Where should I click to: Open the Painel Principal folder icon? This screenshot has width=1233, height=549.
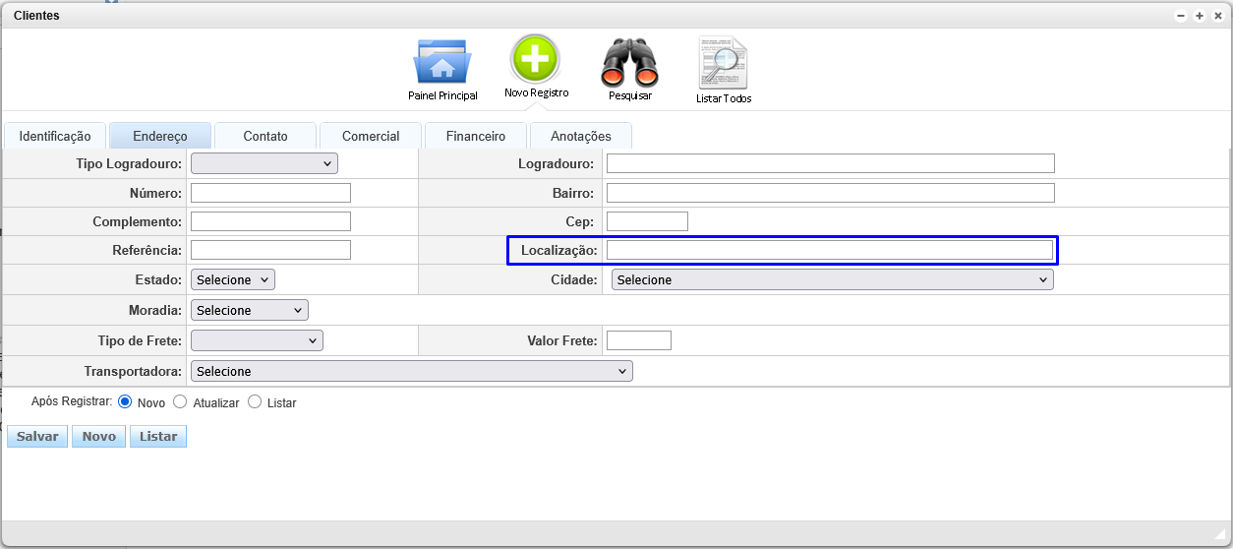point(442,62)
